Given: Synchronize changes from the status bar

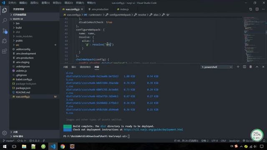Looking at the screenshot, I should click(x=22, y=141).
